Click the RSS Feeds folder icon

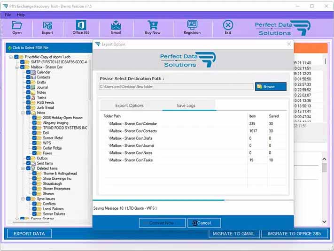(x=33, y=103)
